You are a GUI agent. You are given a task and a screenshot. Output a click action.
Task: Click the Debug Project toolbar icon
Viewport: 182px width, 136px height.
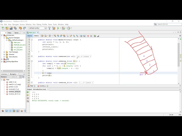[x=63, y=28]
